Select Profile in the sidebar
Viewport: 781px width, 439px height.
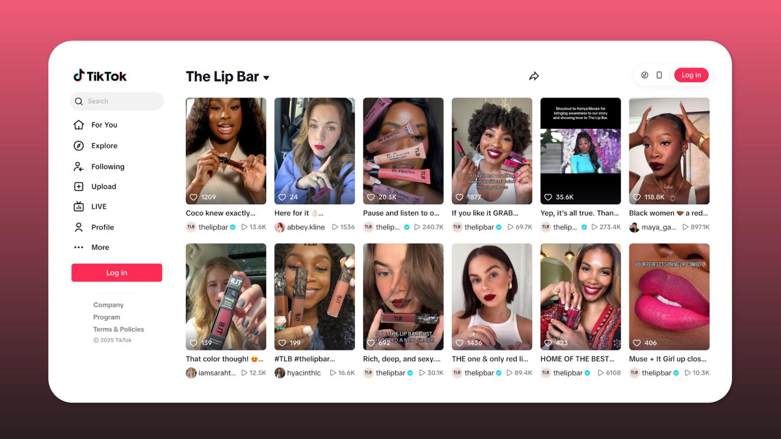94,227
